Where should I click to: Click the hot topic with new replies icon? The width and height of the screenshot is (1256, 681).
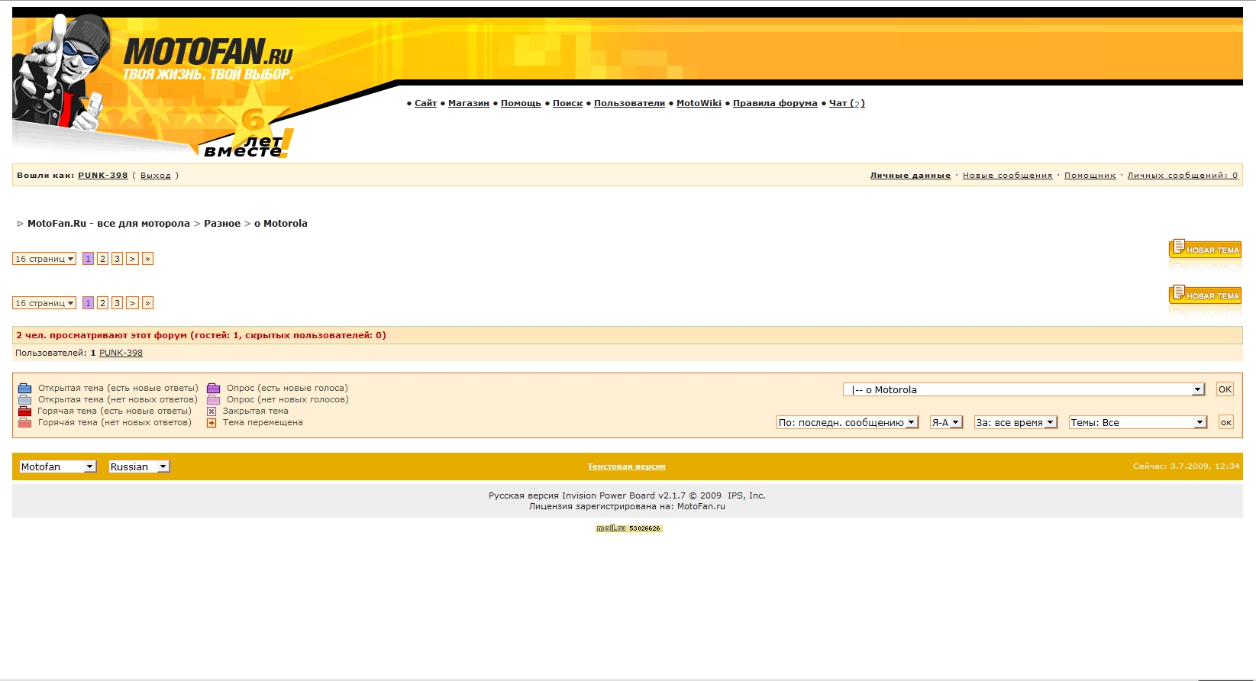tap(24, 411)
